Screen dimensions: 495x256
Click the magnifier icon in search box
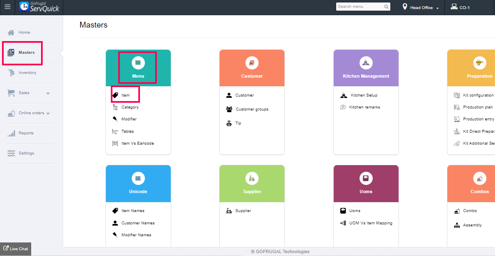[x=386, y=7]
